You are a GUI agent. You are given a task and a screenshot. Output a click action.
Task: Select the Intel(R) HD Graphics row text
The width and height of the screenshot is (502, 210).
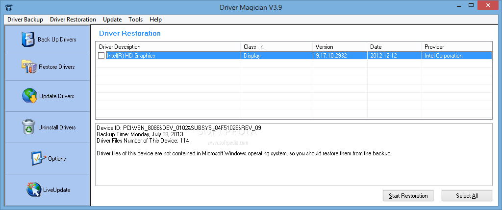(130, 56)
